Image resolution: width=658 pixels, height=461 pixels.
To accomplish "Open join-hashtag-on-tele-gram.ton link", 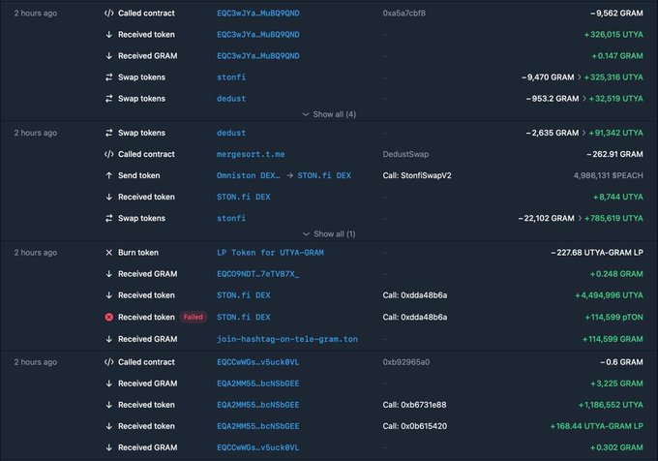I will tap(287, 339).
